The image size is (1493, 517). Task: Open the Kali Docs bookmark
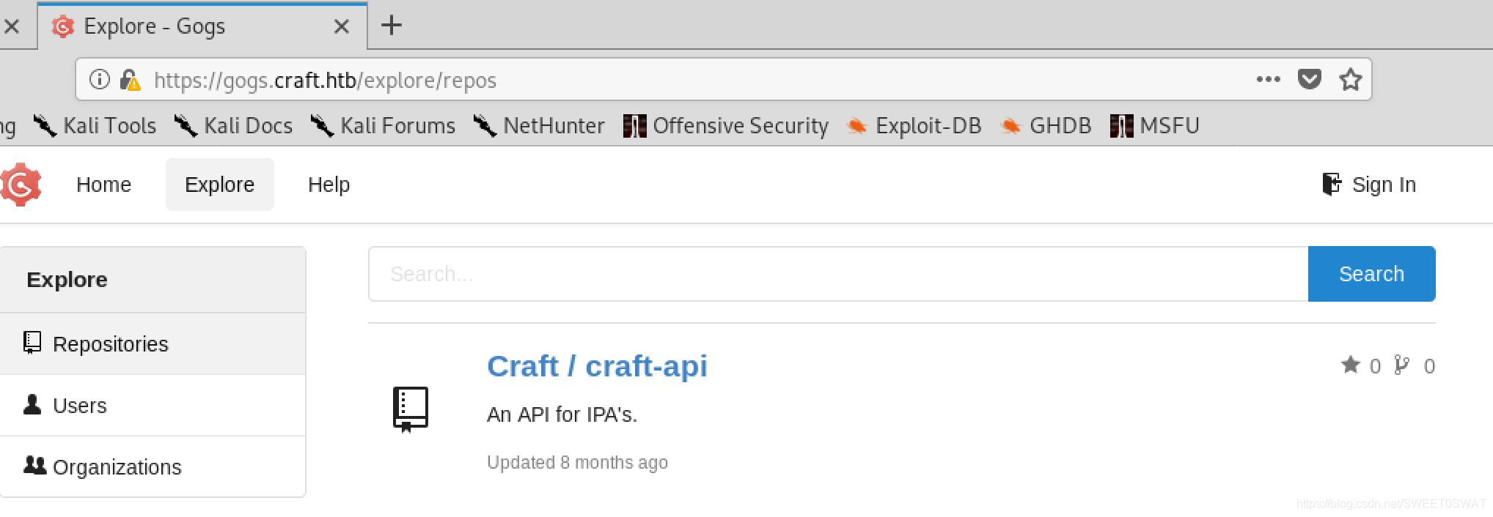pyautogui.click(x=233, y=125)
